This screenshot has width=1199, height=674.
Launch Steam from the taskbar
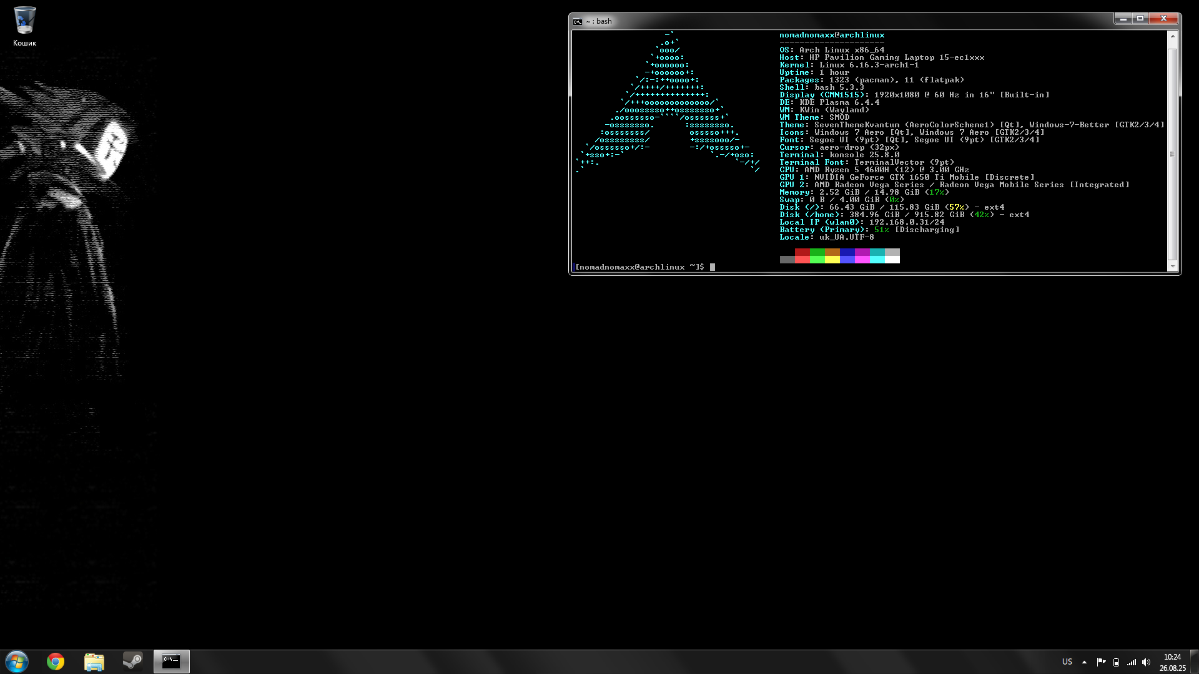(132, 662)
